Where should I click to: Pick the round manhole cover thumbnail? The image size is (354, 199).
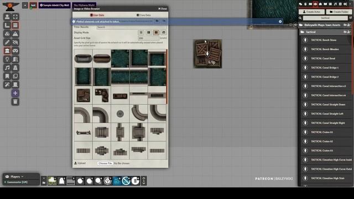click(120, 114)
